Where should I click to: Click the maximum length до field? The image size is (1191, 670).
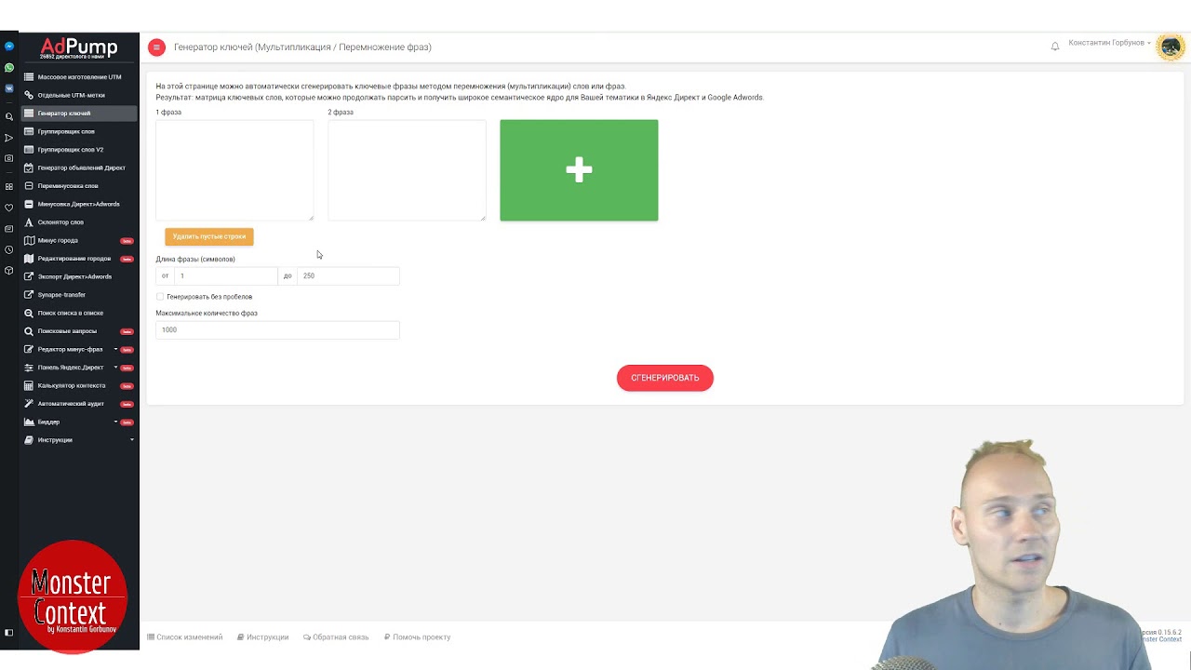pyautogui.click(x=348, y=275)
